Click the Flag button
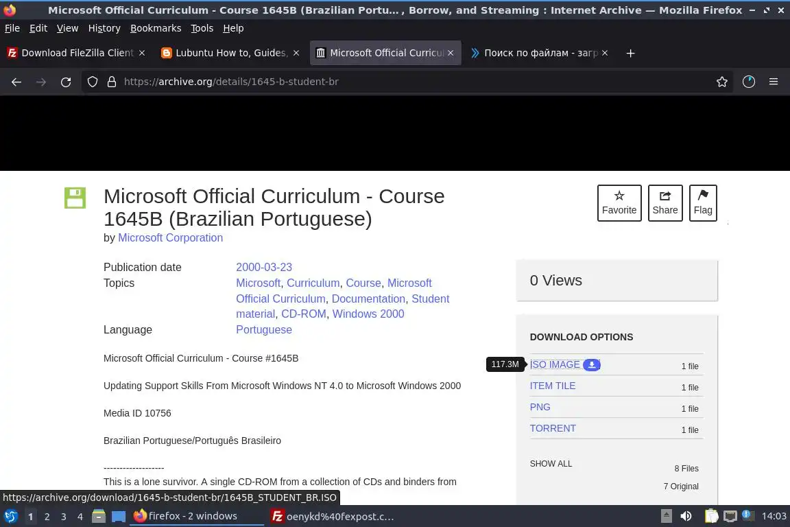The height and width of the screenshot is (527, 790). coord(703,202)
